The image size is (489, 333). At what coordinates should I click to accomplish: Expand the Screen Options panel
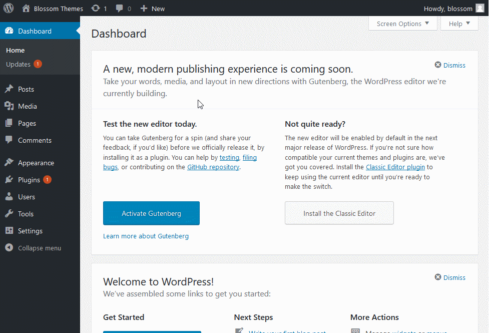click(x=402, y=24)
